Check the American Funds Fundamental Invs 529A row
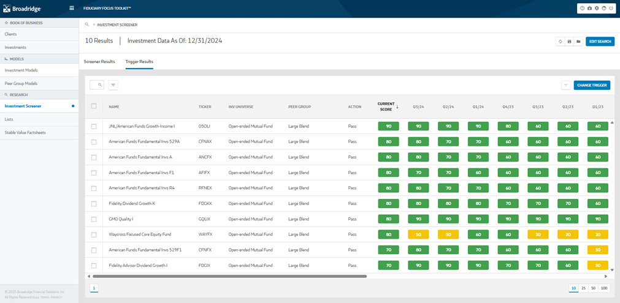The height and width of the screenshot is (303, 620). (x=94, y=142)
